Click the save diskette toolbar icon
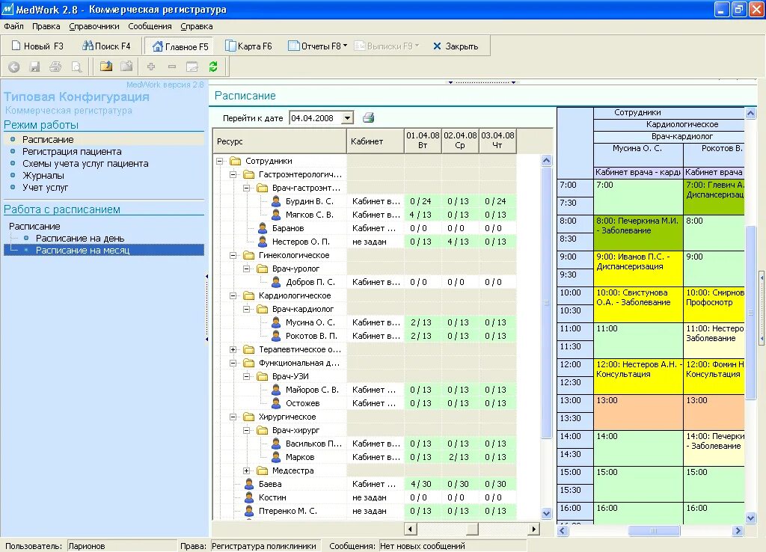 34,67
